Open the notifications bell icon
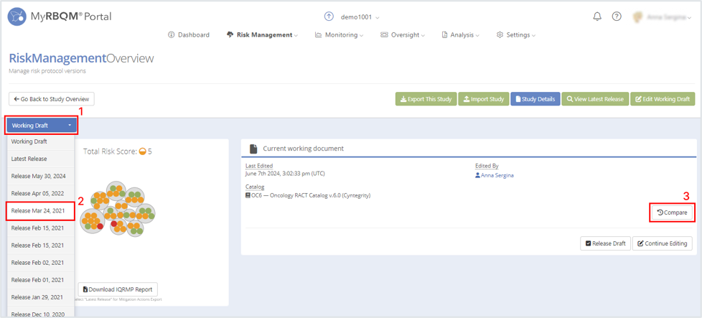This screenshot has width=702, height=318. tap(597, 17)
